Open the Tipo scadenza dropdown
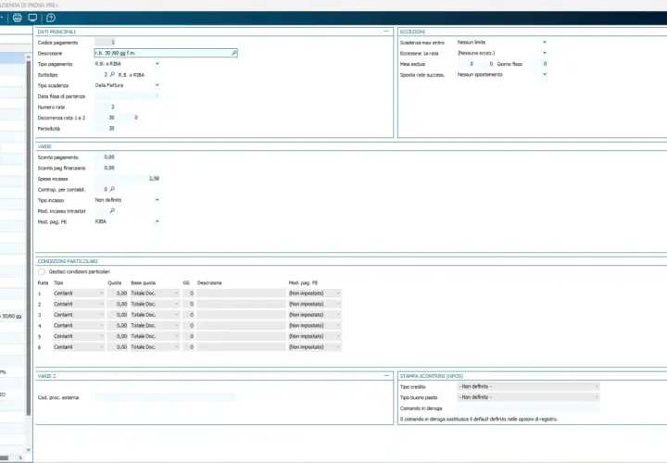The height and width of the screenshot is (463, 667). 157,85
